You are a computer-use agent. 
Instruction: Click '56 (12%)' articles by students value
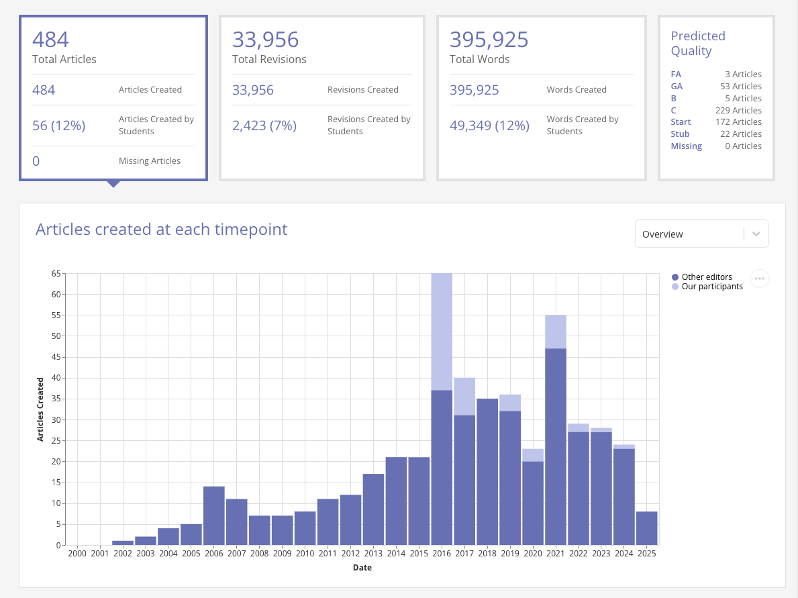point(58,126)
